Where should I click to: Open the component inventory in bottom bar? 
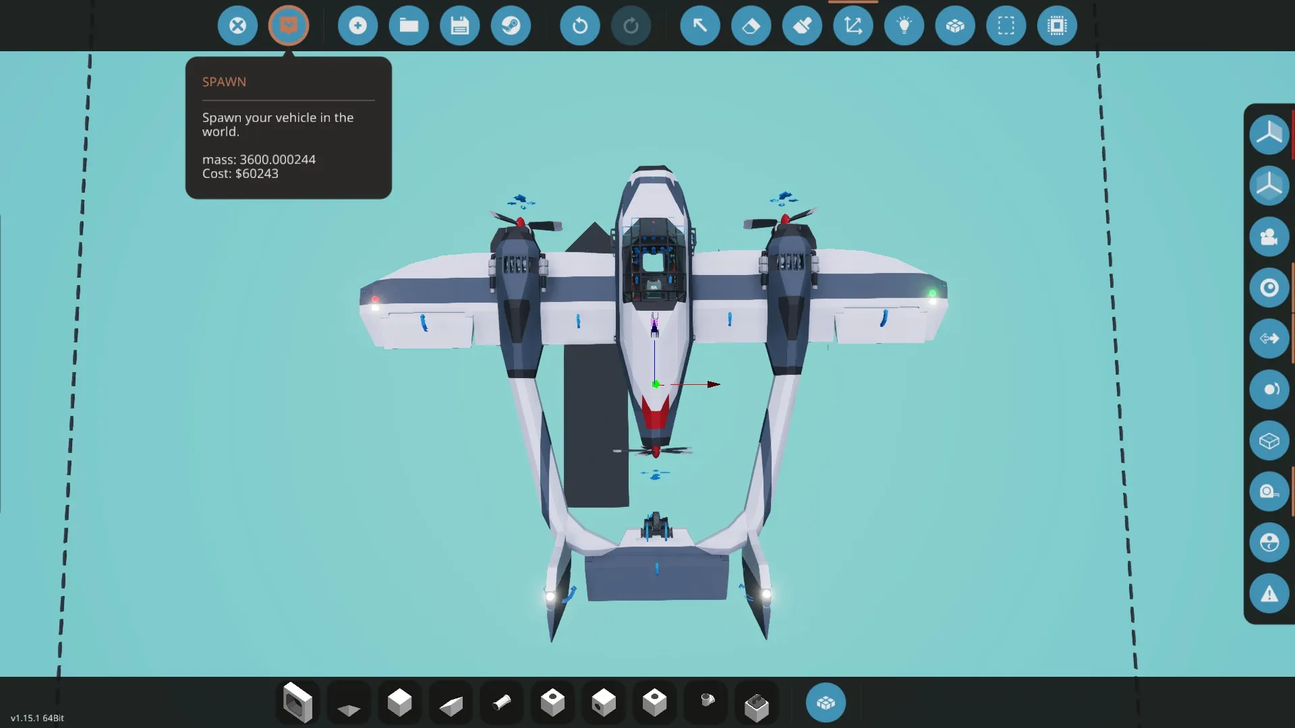pos(826,703)
